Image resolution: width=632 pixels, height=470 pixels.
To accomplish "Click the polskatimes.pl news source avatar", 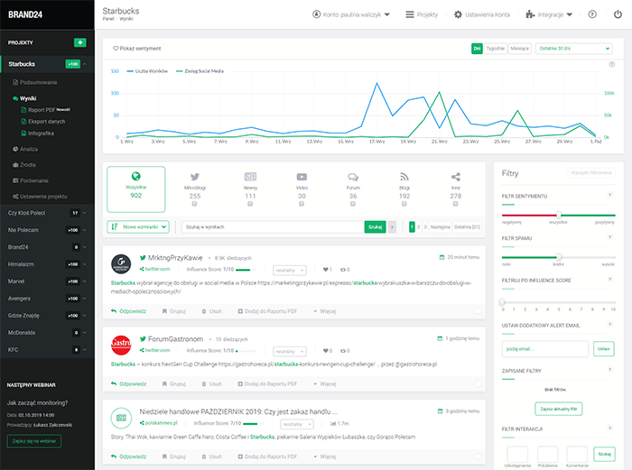I will coord(121,418).
